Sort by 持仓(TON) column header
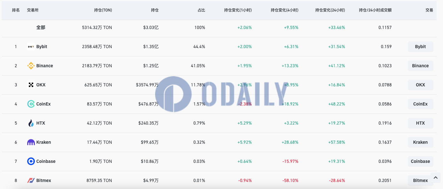Viewport: 443px width, 189px height. click(x=103, y=10)
